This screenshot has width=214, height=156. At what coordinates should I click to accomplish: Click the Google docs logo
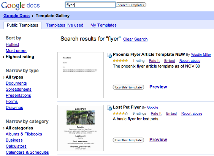point(21,6)
